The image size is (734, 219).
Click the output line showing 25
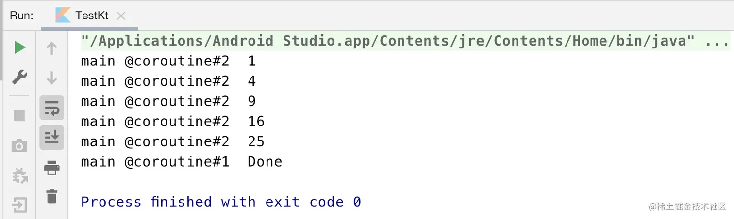coord(173,141)
